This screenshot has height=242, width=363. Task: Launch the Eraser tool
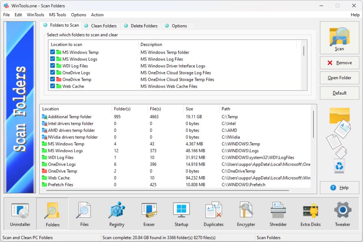coord(149,214)
